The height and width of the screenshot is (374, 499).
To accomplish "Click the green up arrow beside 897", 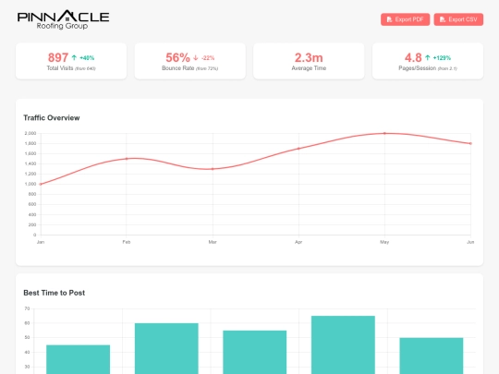I will (74, 57).
